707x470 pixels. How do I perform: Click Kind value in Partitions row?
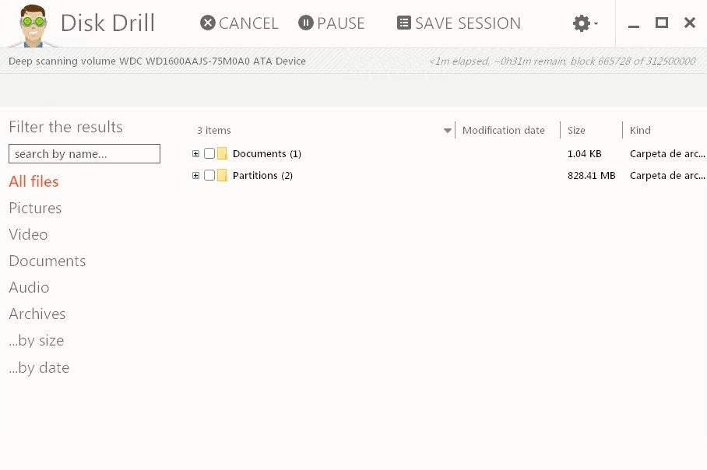click(x=667, y=175)
